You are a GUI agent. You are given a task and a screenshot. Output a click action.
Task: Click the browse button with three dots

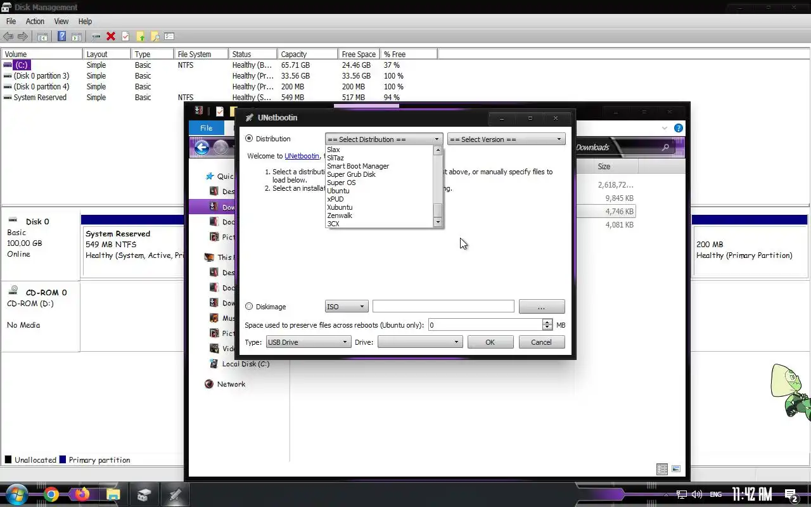click(x=542, y=307)
